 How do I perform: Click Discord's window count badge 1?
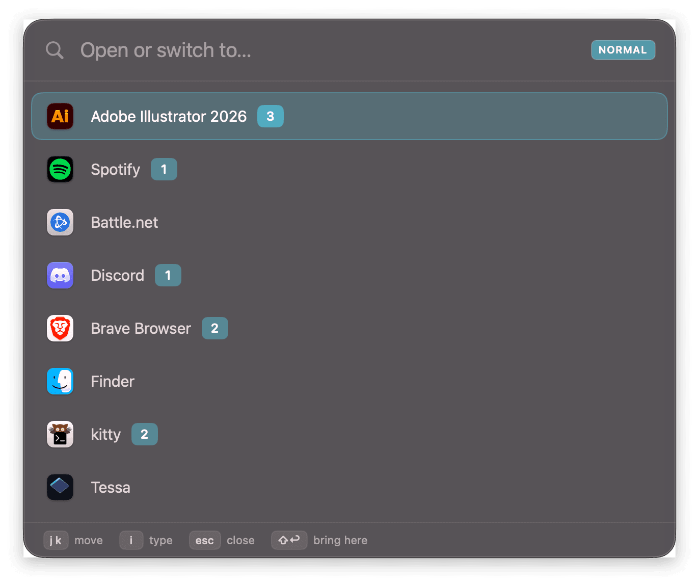(x=168, y=275)
